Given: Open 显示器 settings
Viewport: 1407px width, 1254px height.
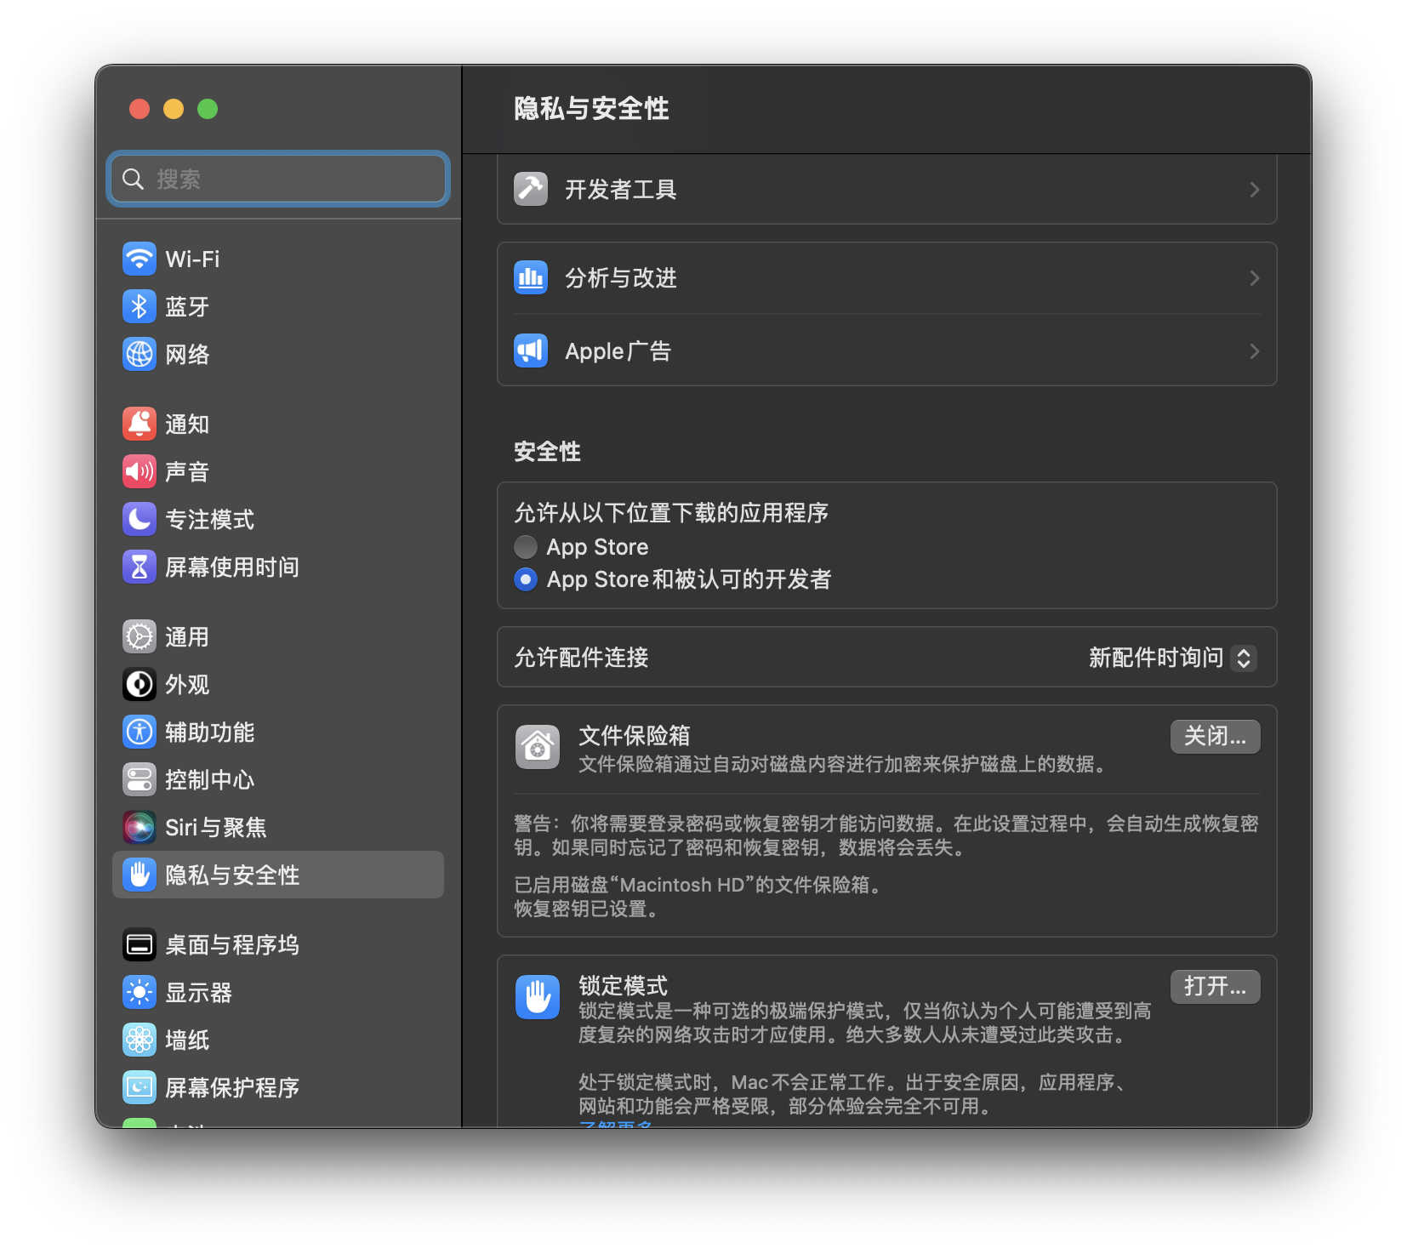Looking at the screenshot, I should (198, 992).
